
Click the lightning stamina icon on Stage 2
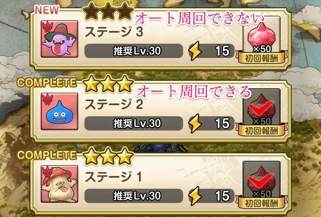tap(195, 123)
